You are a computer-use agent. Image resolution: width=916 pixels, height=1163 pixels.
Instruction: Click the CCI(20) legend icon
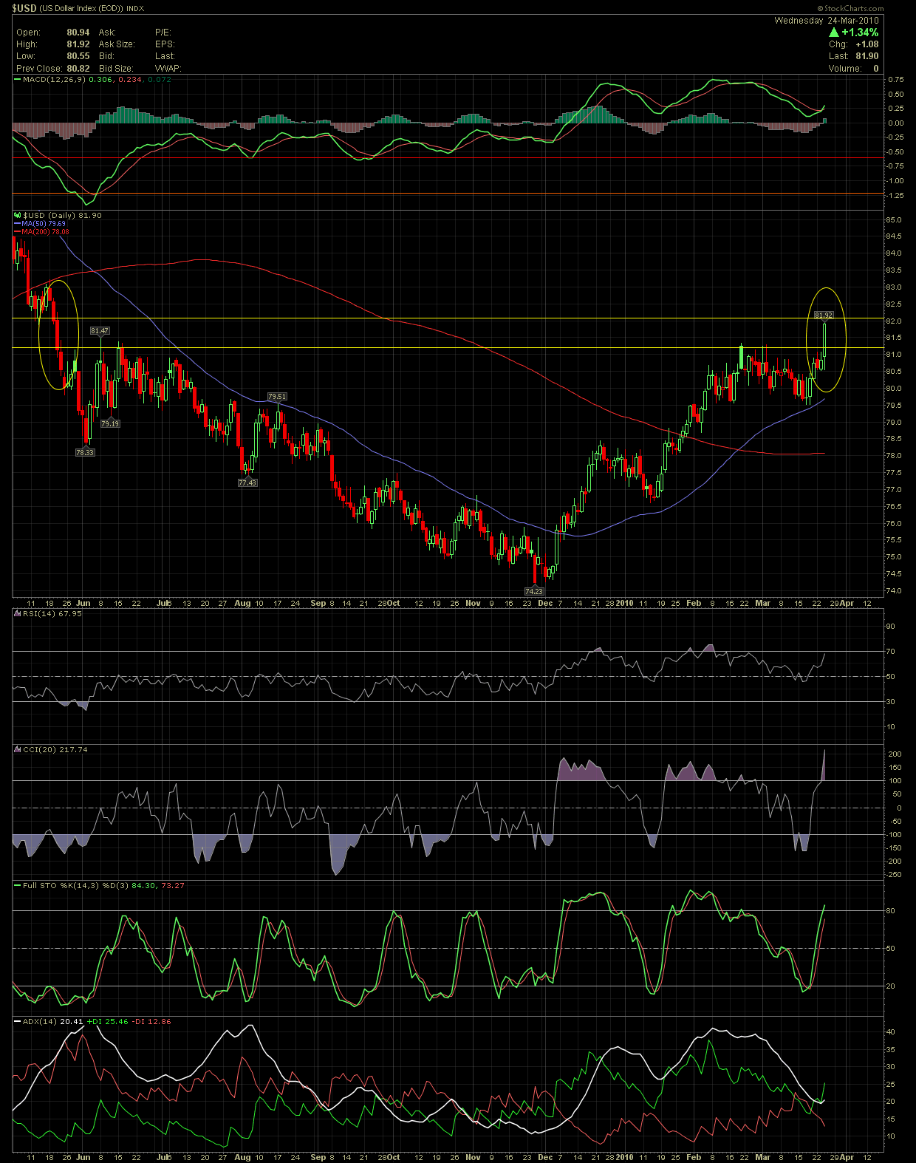(x=18, y=749)
